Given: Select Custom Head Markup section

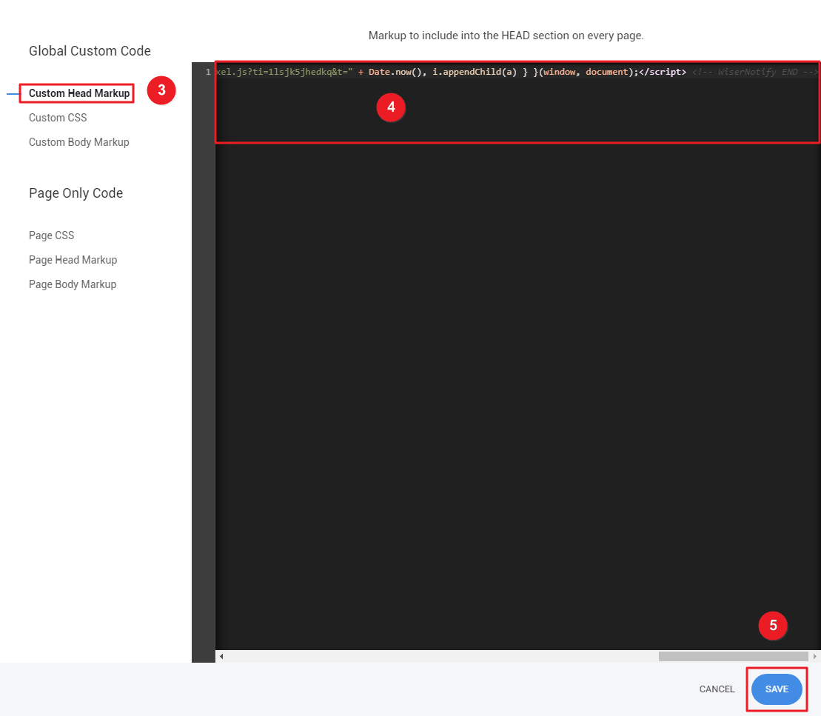Looking at the screenshot, I should coord(79,93).
